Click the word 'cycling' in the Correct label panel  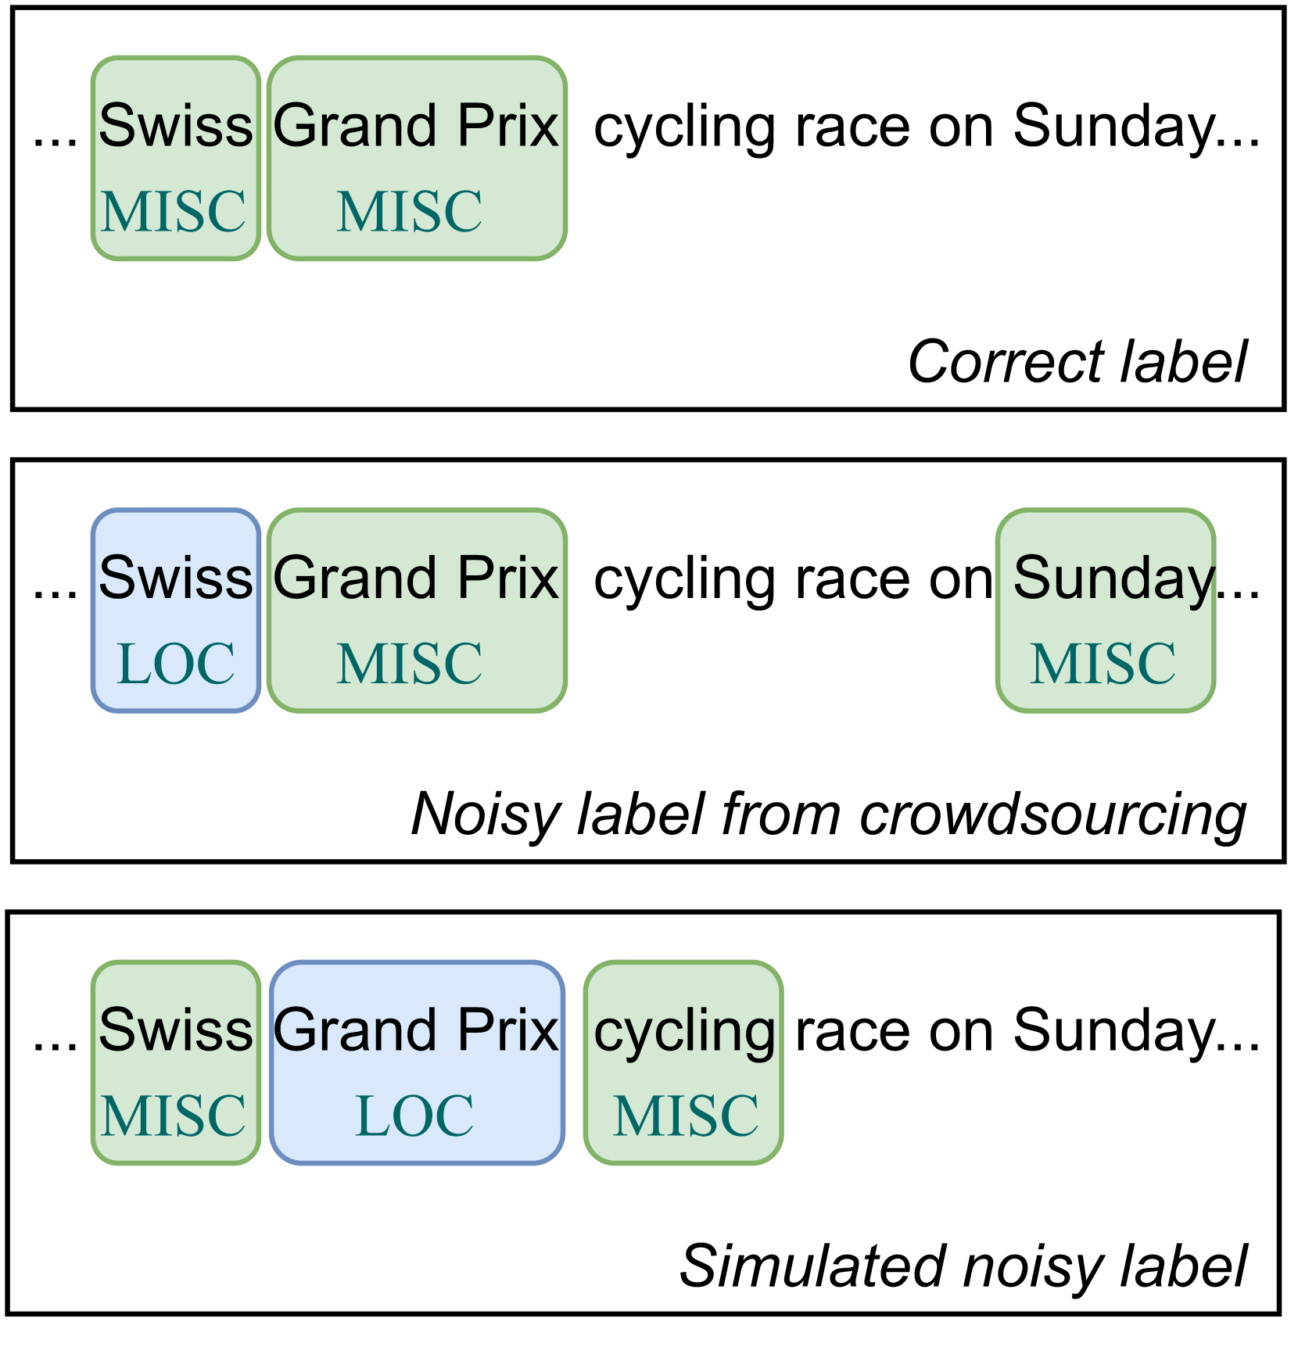(684, 128)
